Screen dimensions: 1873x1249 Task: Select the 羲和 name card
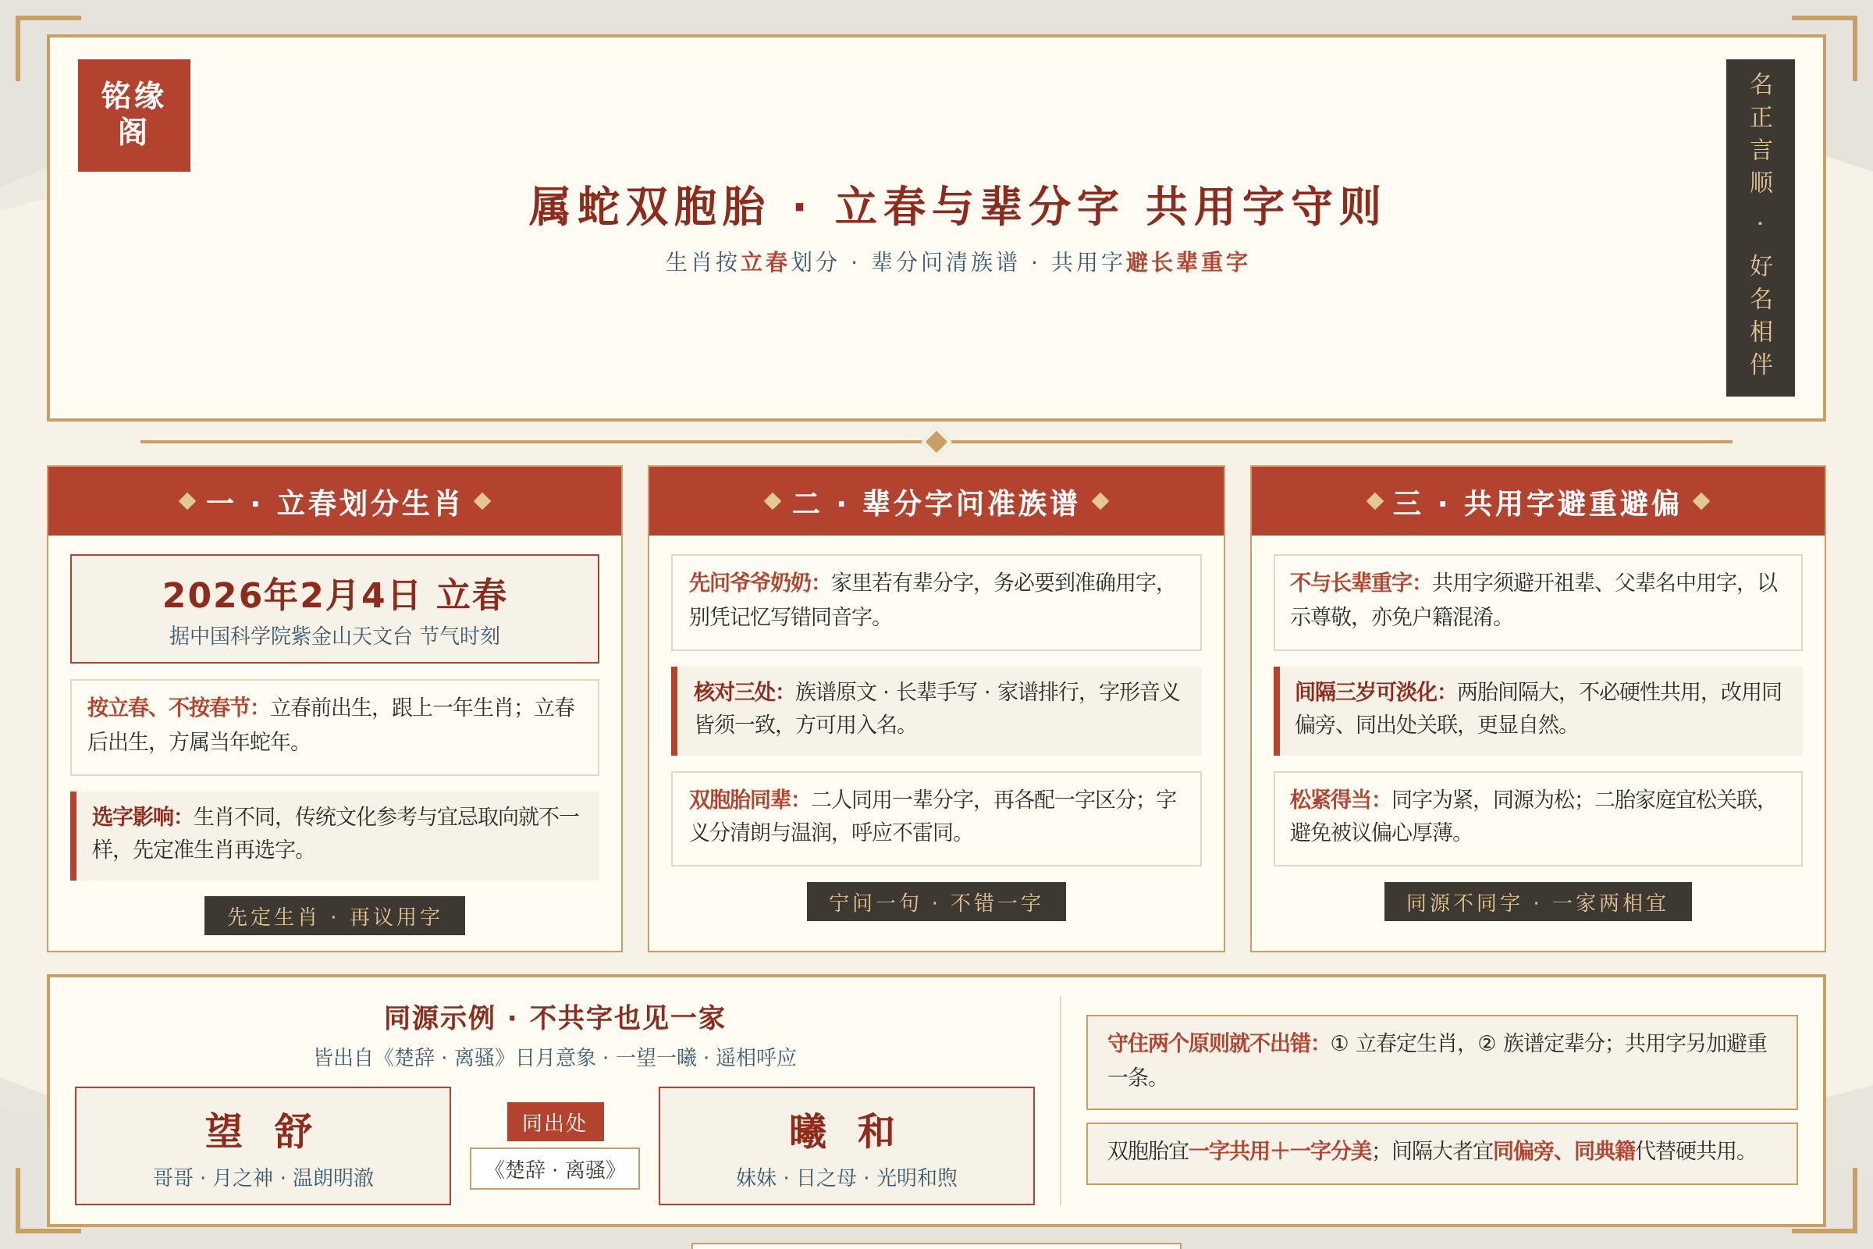(847, 1145)
